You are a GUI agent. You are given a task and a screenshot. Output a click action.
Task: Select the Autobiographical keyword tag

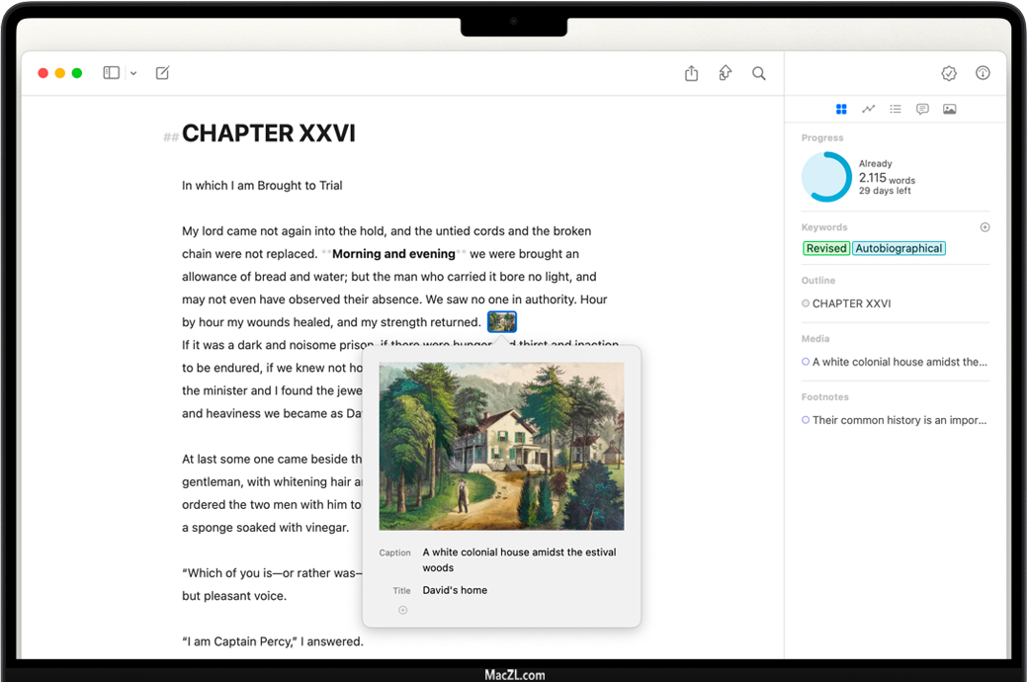pos(899,248)
